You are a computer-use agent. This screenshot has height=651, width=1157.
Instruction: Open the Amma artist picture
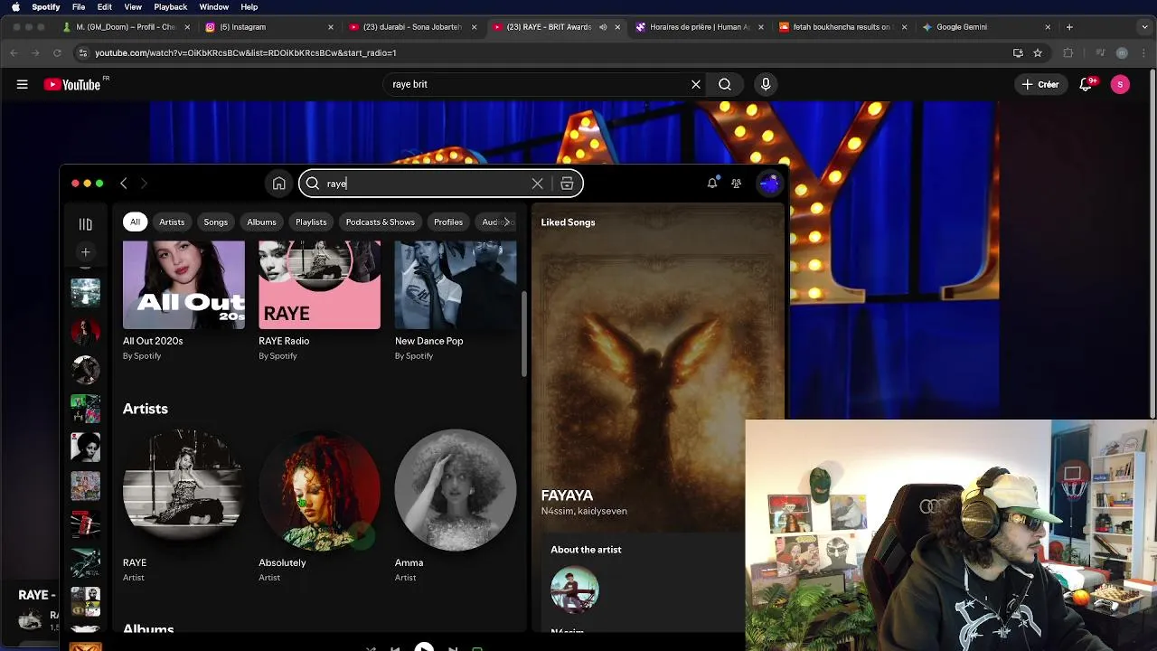tap(456, 490)
